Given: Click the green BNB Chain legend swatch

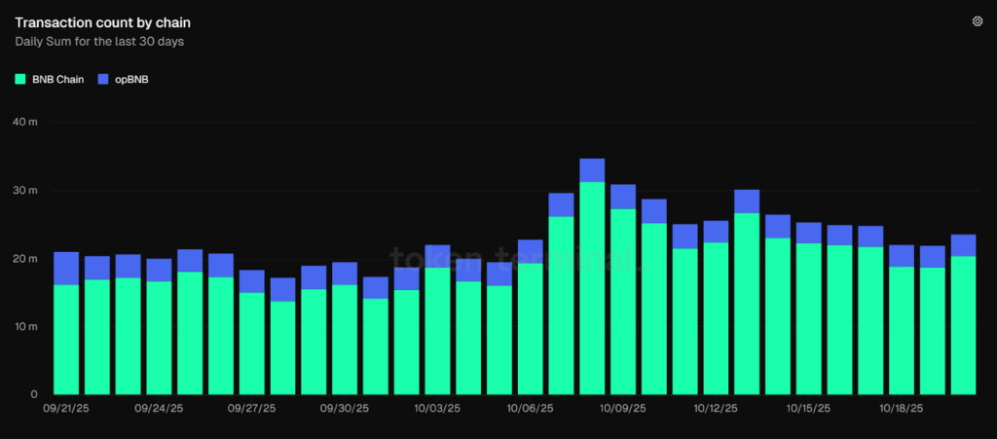Looking at the screenshot, I should (20, 79).
